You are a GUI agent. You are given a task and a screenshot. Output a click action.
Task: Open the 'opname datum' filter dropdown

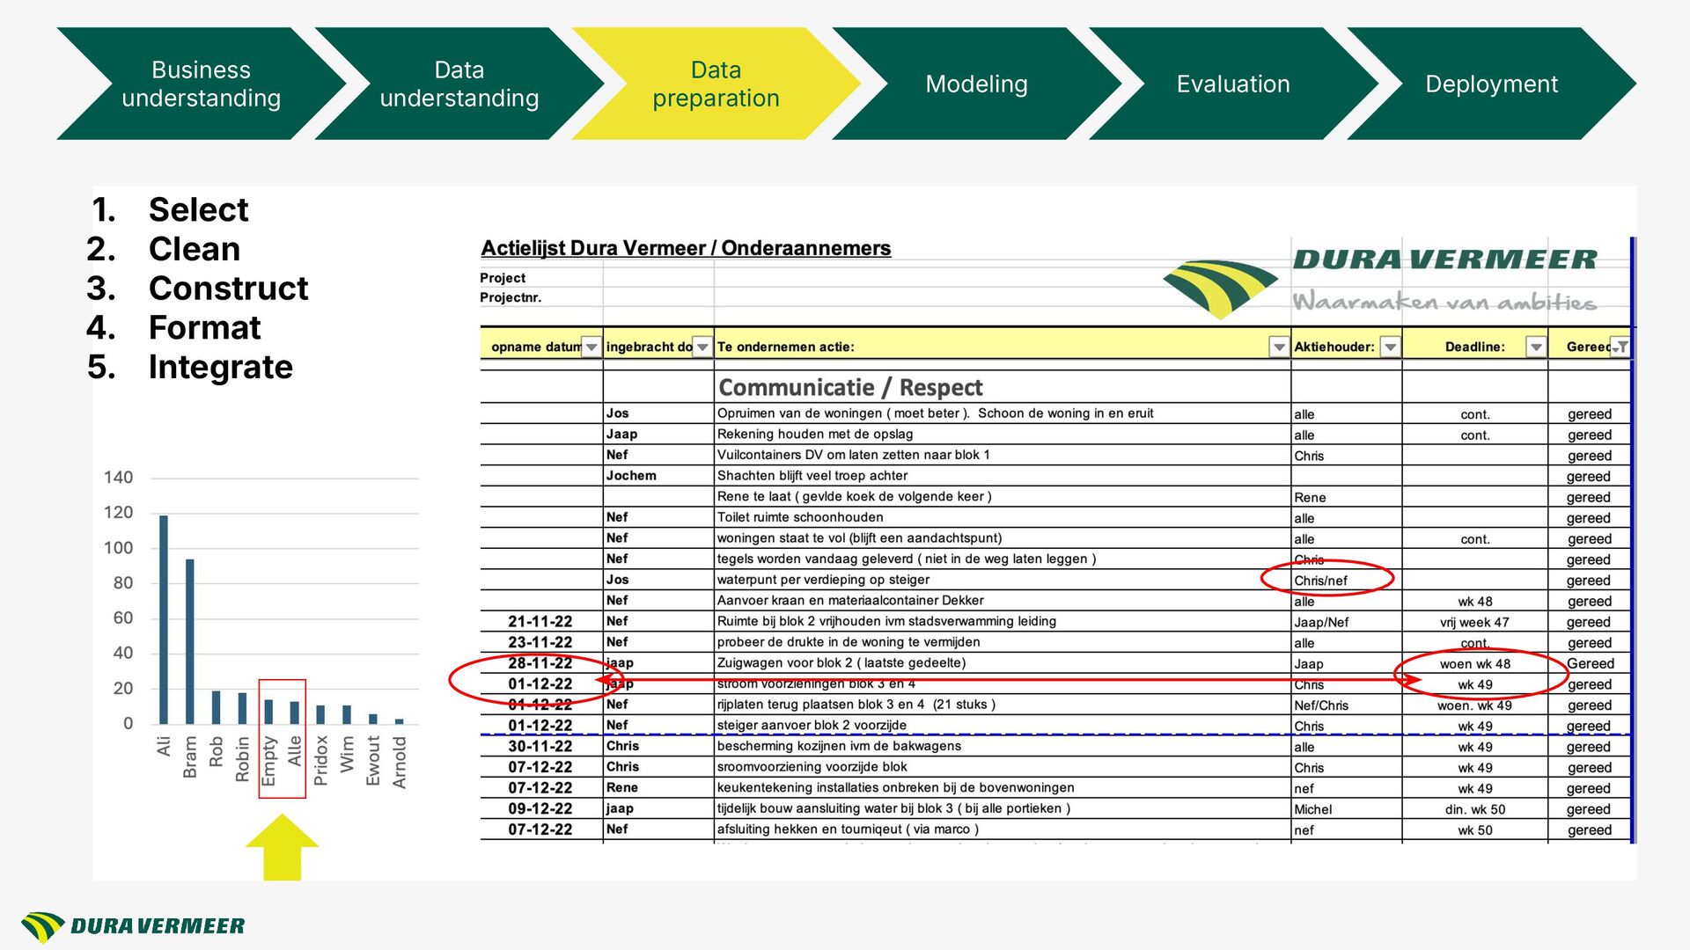tap(591, 347)
